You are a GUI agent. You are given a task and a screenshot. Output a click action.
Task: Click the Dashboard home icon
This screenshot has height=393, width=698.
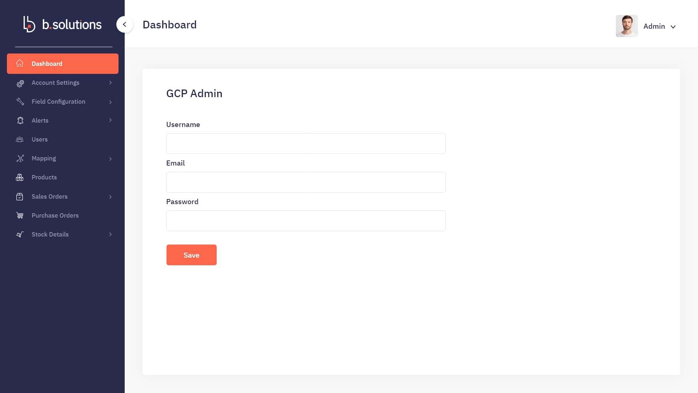coord(20,63)
